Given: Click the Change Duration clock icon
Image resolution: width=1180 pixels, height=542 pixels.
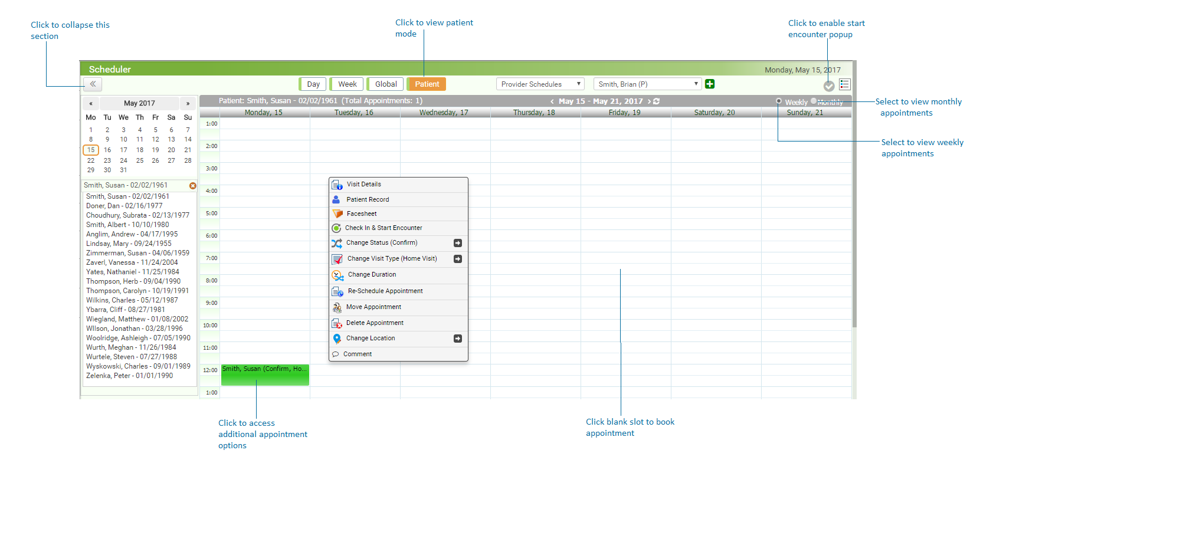Looking at the screenshot, I should (x=337, y=275).
